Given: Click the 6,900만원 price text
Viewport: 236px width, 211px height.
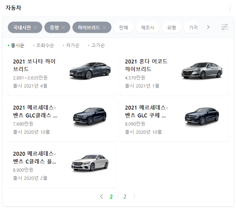Looking at the screenshot, I should (23, 170).
